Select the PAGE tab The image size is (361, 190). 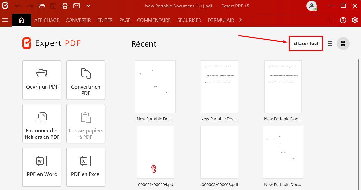(x=125, y=20)
